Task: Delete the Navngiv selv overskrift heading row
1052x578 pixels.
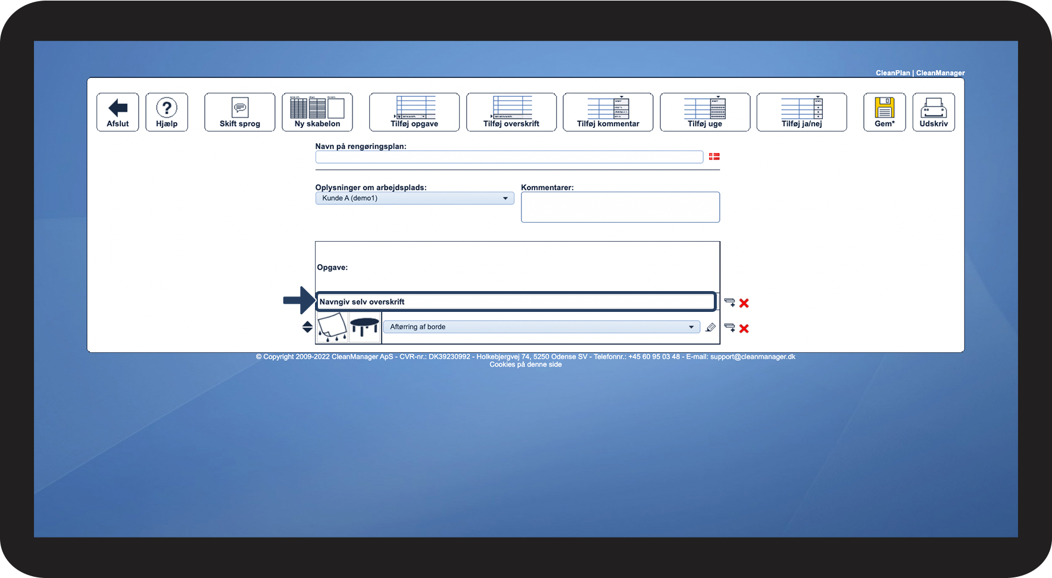Action: click(x=744, y=303)
